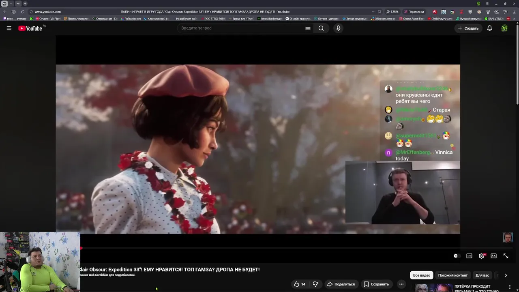Open the Классический bookmark

pyautogui.click(x=157, y=19)
